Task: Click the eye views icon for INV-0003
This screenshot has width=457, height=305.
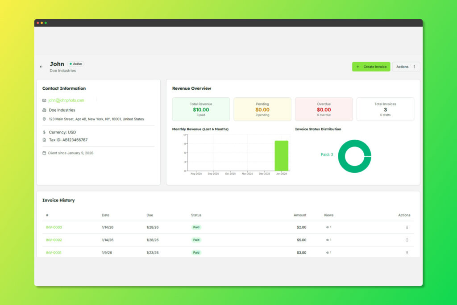Action: (x=327, y=227)
